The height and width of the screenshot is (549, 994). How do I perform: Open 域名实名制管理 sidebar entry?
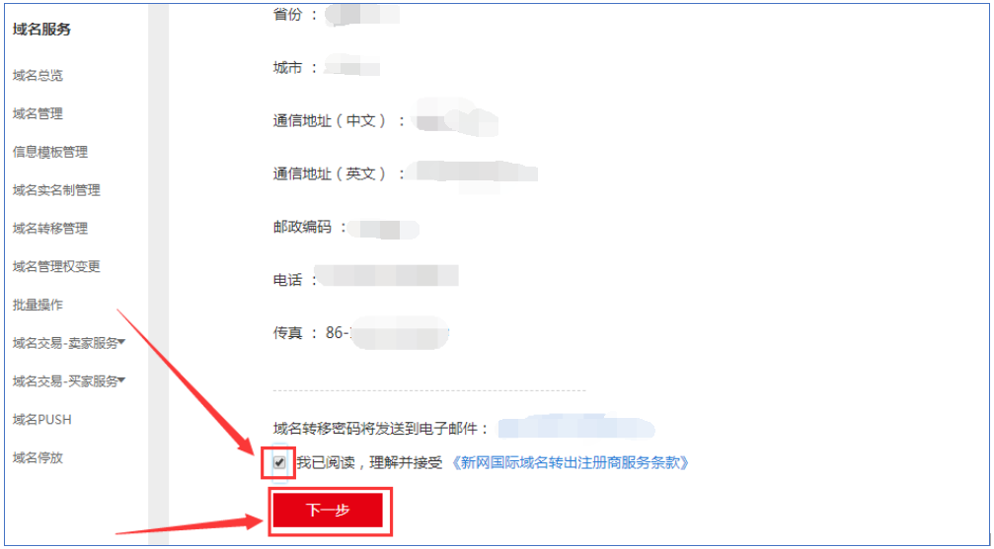pos(56,190)
